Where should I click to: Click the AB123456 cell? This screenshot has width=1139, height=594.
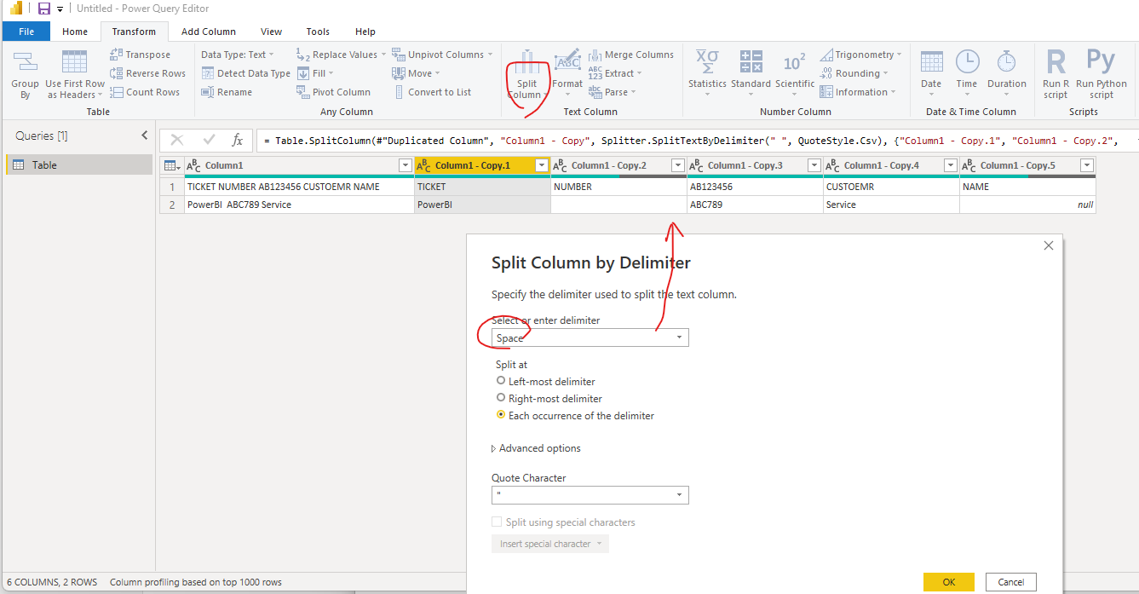click(755, 187)
